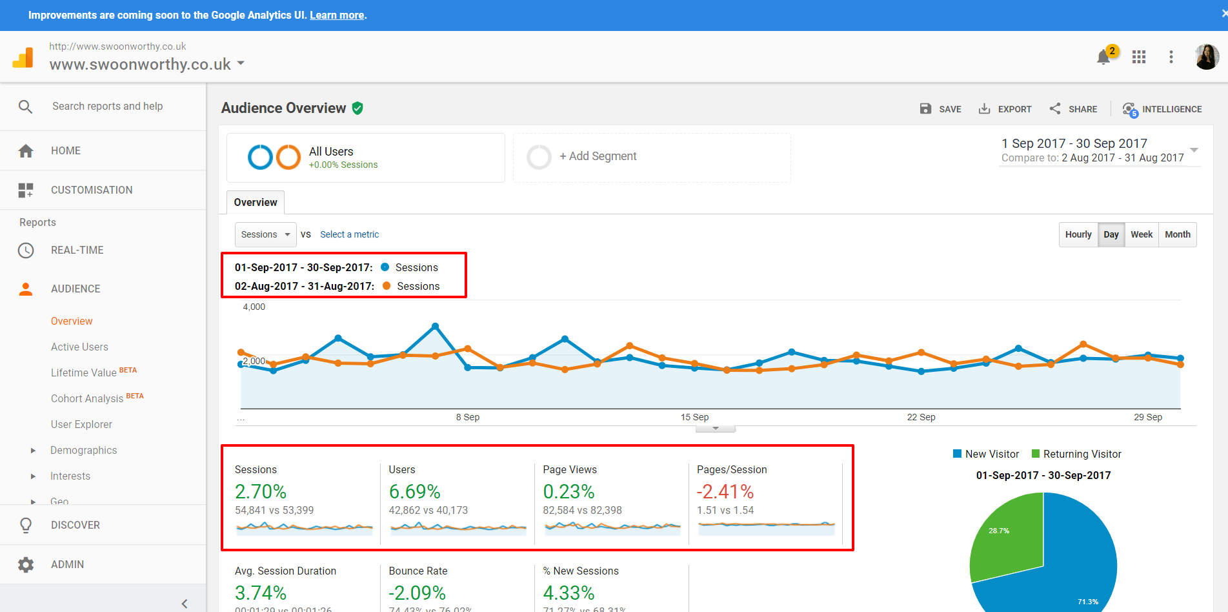Click the Save report icon
The image size is (1228, 612).
tap(925, 109)
